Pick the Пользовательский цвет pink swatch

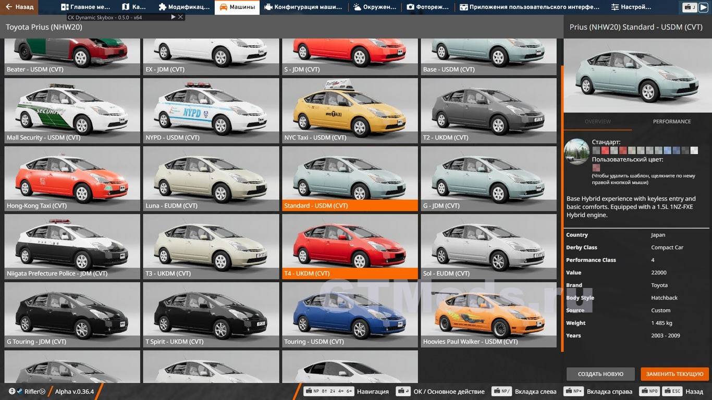[x=596, y=168]
